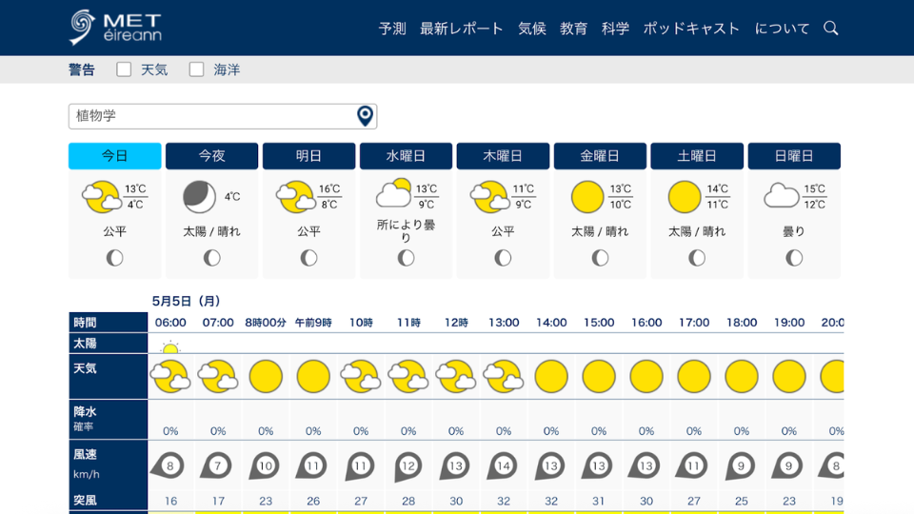Select the 今夜 forecast tab

click(211, 155)
